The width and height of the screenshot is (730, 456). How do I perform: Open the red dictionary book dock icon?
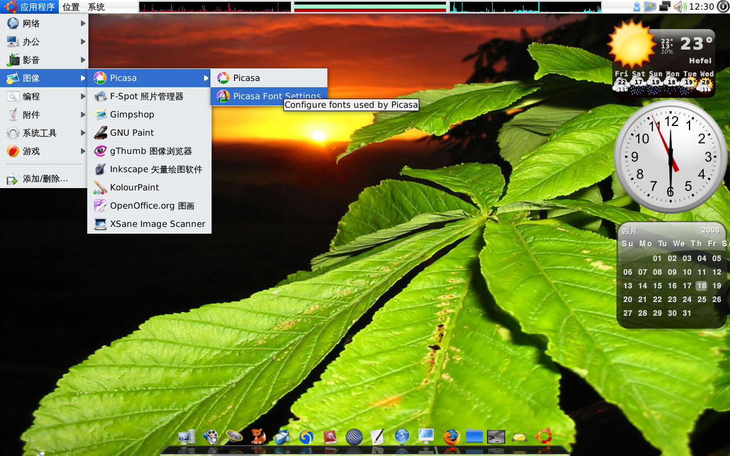click(x=330, y=437)
